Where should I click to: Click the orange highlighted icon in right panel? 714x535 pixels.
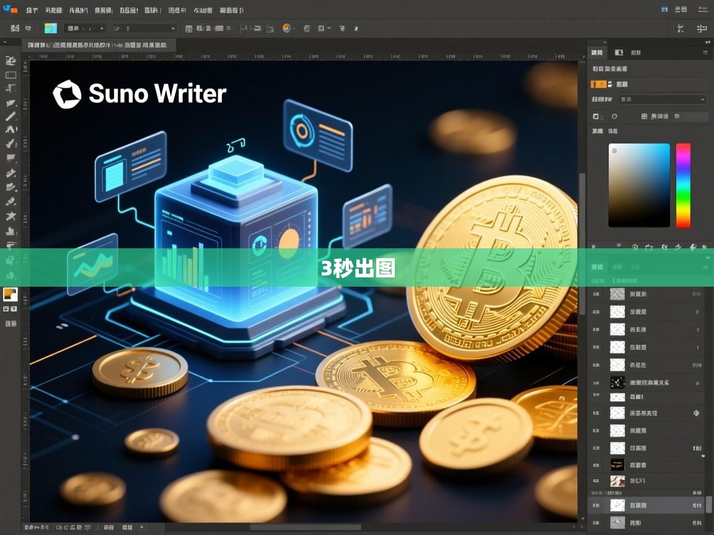click(599, 84)
